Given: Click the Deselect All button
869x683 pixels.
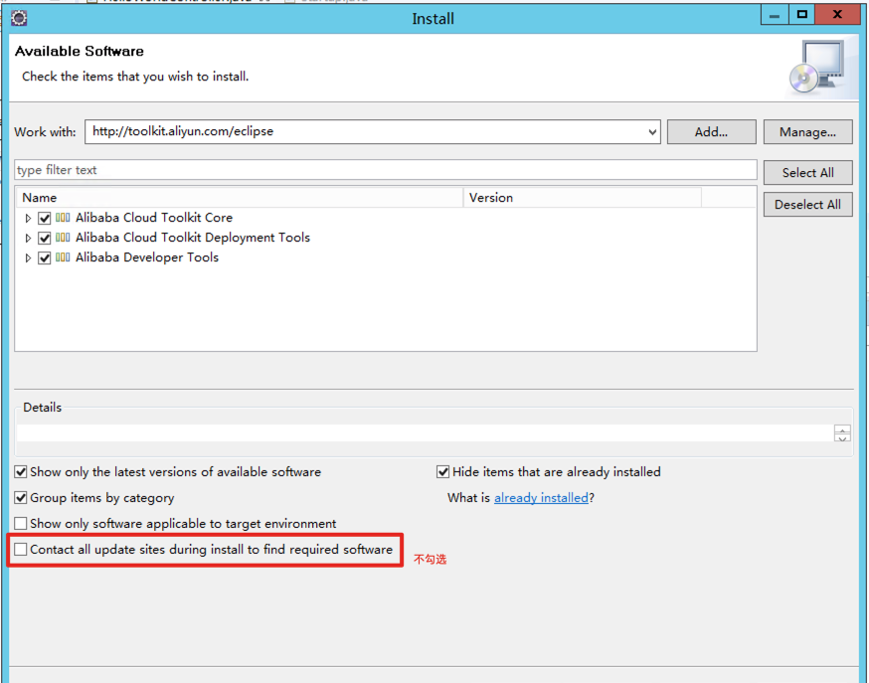Looking at the screenshot, I should (x=807, y=205).
